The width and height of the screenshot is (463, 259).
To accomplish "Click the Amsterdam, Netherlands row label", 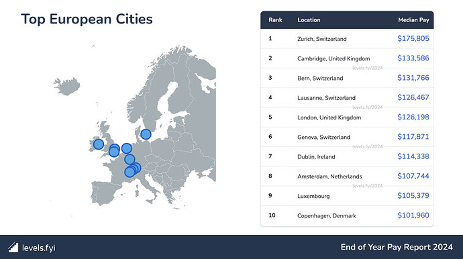I will pyautogui.click(x=329, y=176).
